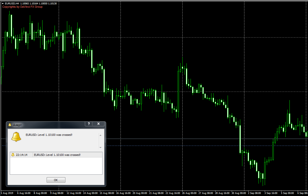Click the 22 Aug 16:00 time axis label

(x=173, y=193)
